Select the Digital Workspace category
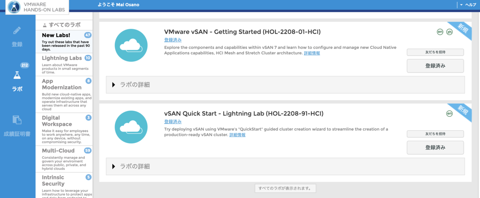Image resolution: width=480 pixels, height=198 pixels. tap(64, 130)
